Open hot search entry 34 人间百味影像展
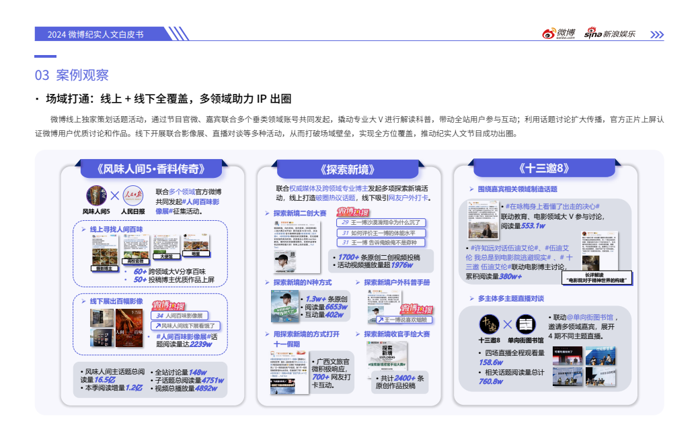Screen dimensions: 700x435 [x=180, y=316]
